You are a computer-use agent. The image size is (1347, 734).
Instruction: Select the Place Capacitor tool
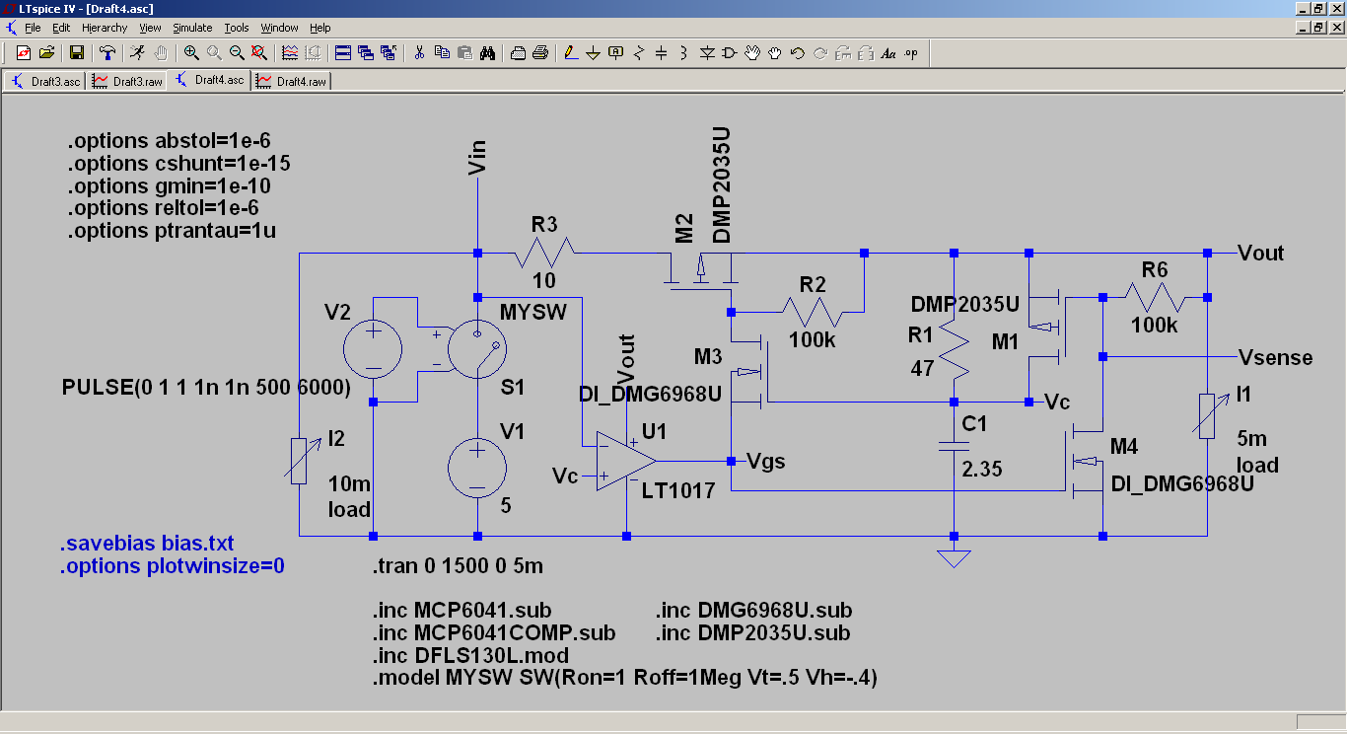(x=662, y=52)
